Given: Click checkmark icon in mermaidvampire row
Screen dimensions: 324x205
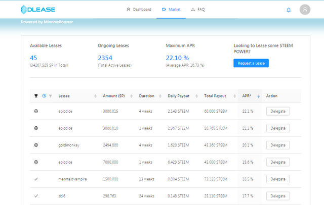Looking at the screenshot, I should point(36,179).
